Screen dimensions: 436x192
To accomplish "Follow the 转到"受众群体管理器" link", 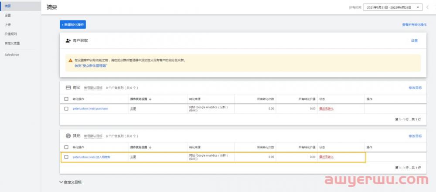I will click(x=91, y=66).
